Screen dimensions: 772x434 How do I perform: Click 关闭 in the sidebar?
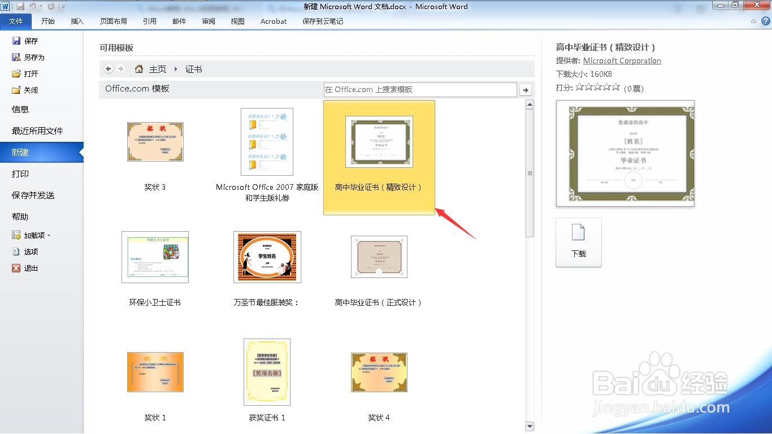pyautogui.click(x=25, y=90)
